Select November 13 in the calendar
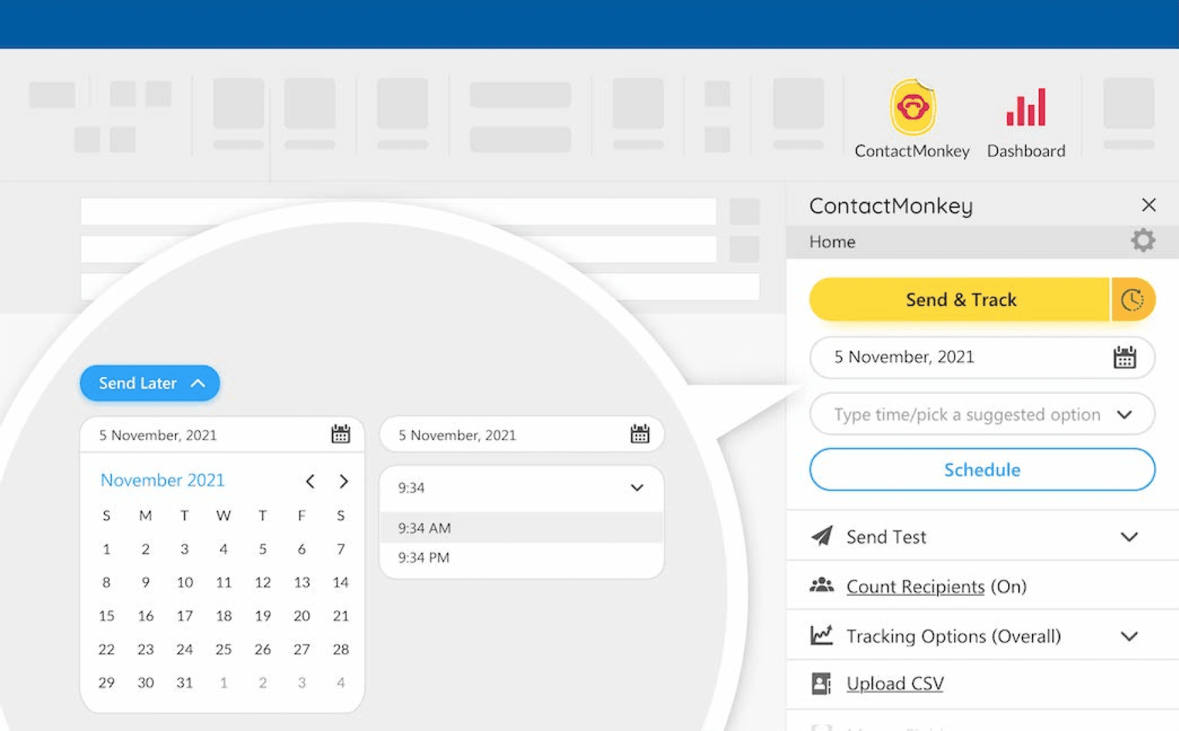Screen dimensions: 1179x731 click(302, 582)
